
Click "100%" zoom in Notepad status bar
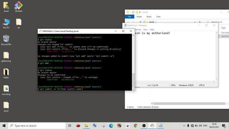click(x=173, y=85)
